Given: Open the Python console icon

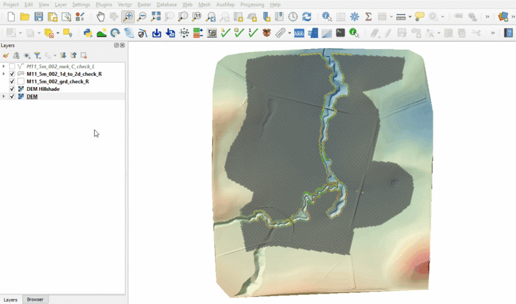Looking at the screenshot, I should tap(88, 32).
